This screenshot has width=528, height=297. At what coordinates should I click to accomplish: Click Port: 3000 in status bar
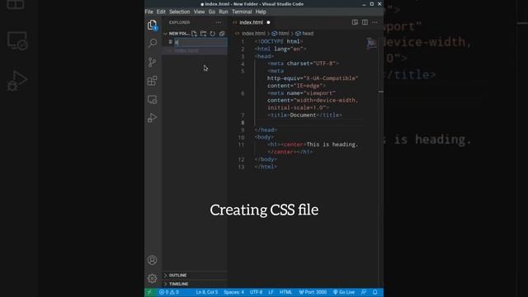313,292
